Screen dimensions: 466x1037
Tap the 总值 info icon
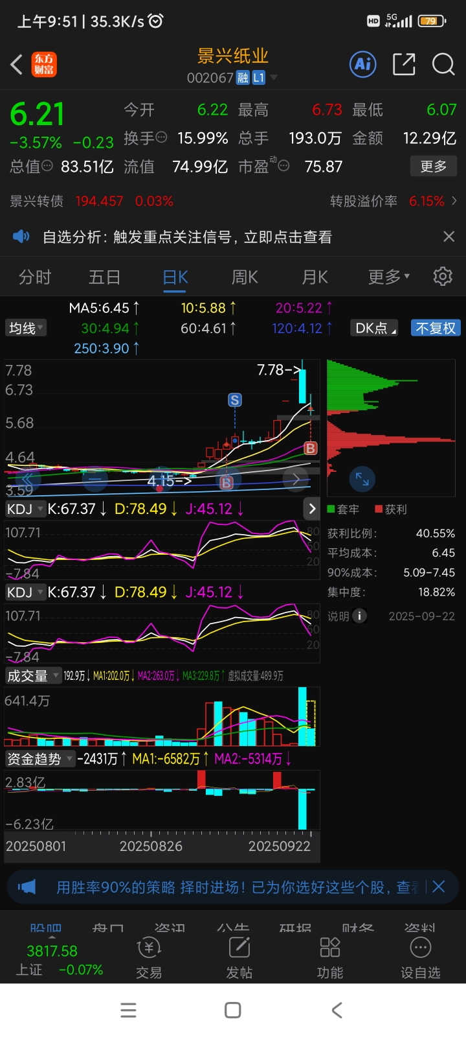click(x=47, y=166)
